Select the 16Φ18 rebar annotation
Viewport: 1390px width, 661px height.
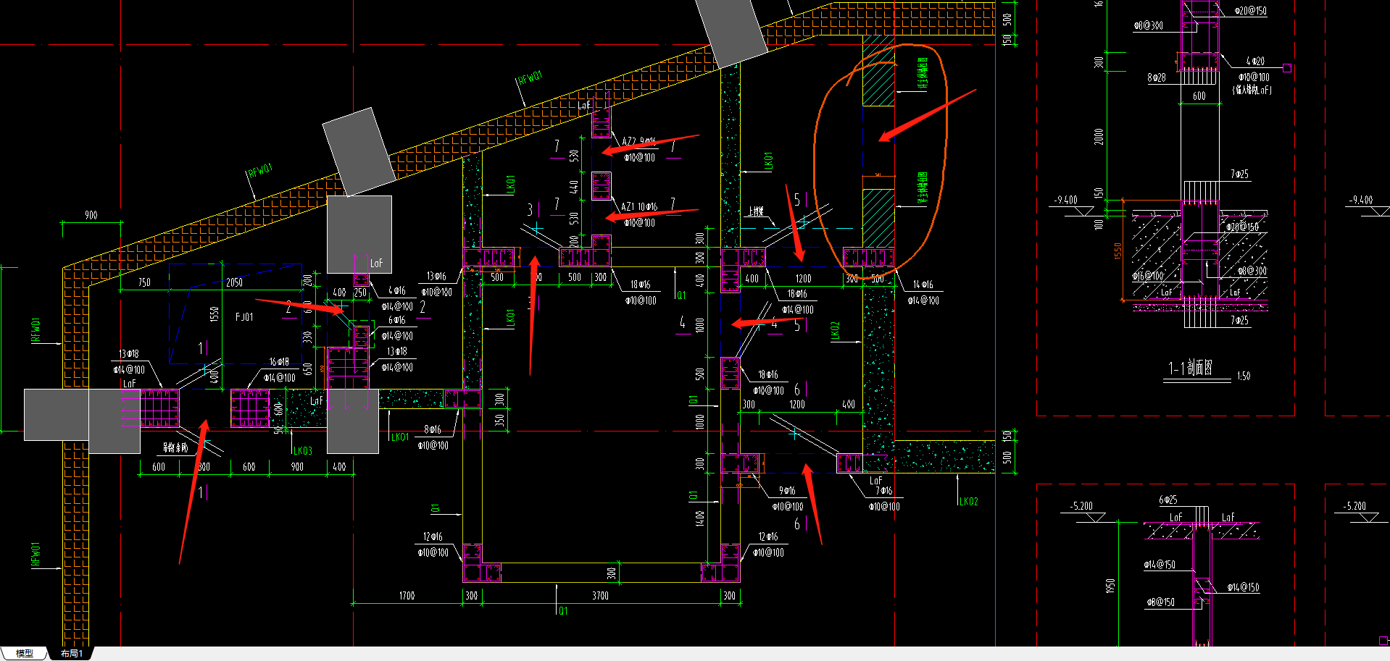click(279, 361)
